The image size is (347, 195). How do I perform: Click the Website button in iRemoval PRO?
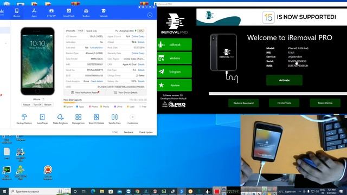175,58
